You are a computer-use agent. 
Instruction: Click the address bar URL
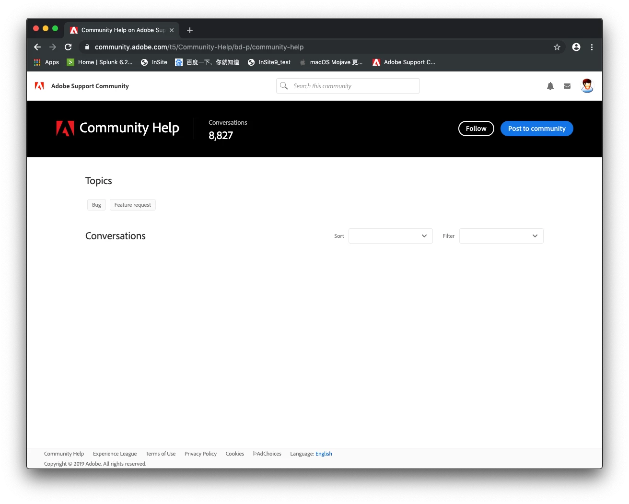[199, 47]
